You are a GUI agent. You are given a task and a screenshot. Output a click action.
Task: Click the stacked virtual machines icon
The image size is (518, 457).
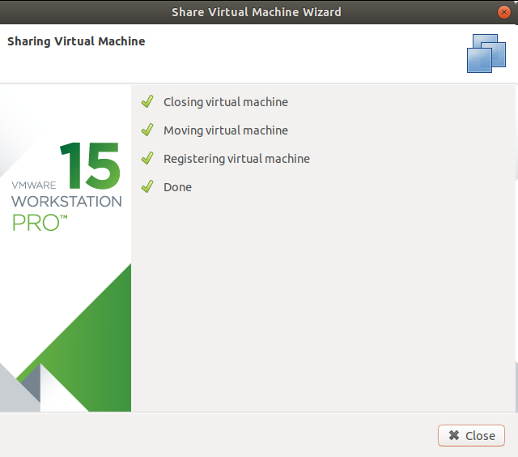(486, 53)
